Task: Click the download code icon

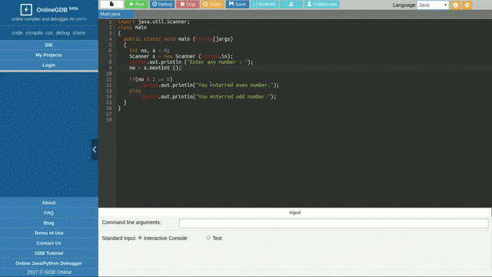Action: tap(291, 4)
